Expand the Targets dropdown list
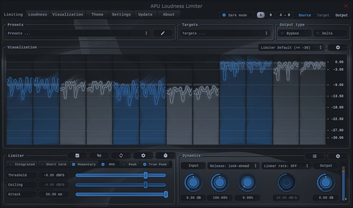The image size is (353, 208). (x=225, y=33)
